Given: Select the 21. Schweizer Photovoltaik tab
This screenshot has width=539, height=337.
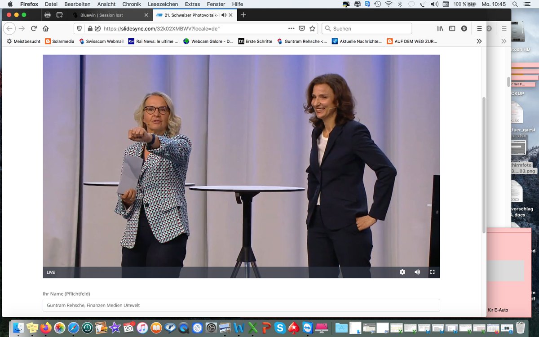Looking at the screenshot, I should click(x=194, y=15).
